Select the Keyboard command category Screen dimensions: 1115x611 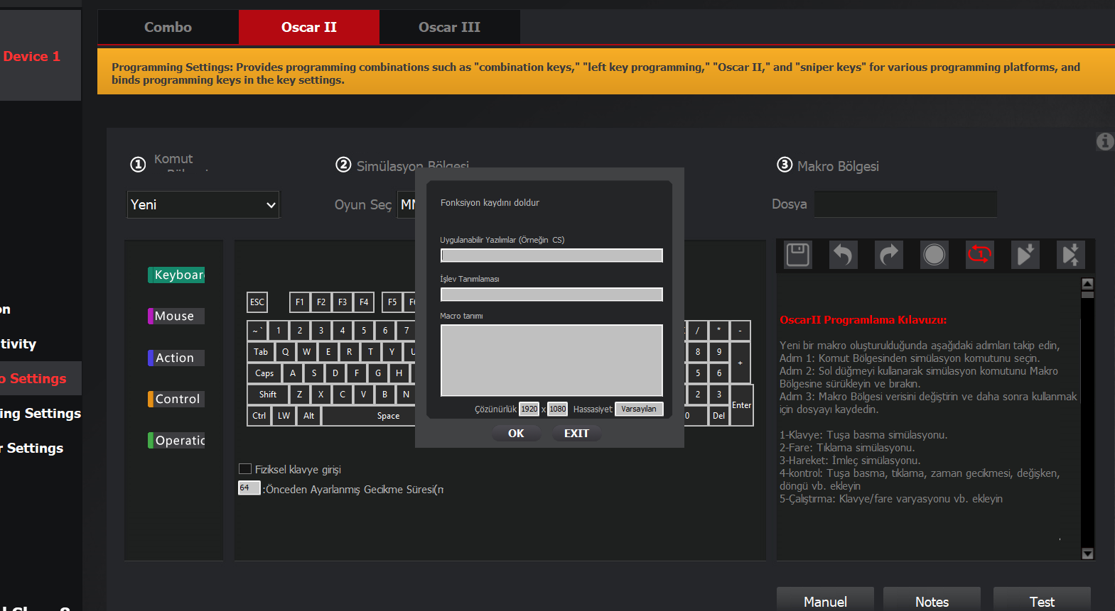coord(176,275)
